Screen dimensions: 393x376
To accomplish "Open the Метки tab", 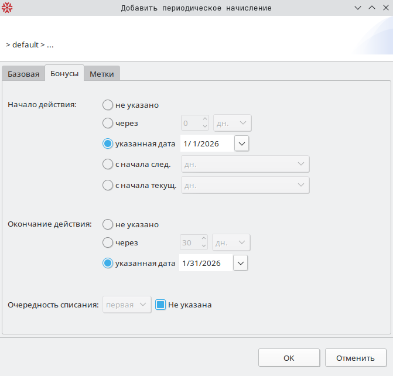I will [102, 74].
